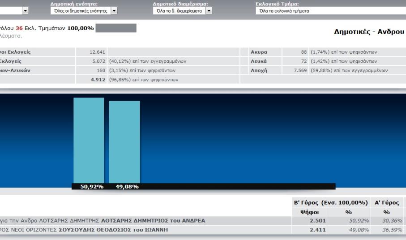Click the Β' Γύρος column header

[x=330, y=203]
